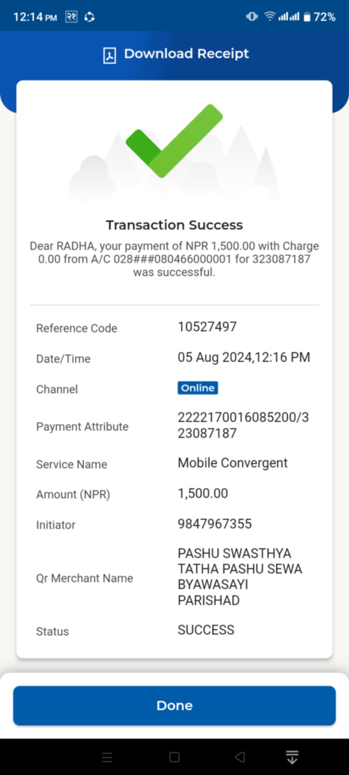The height and width of the screenshot is (775, 349).
Task: Tap the Android back triangle icon
Action: tap(240, 757)
